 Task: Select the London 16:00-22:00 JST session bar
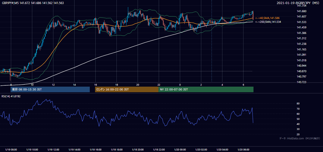[x=127, y=89]
